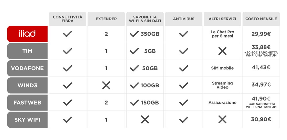Click the X in TIM Altri Servizi cell
The width and height of the screenshot is (287, 140).
tap(222, 51)
